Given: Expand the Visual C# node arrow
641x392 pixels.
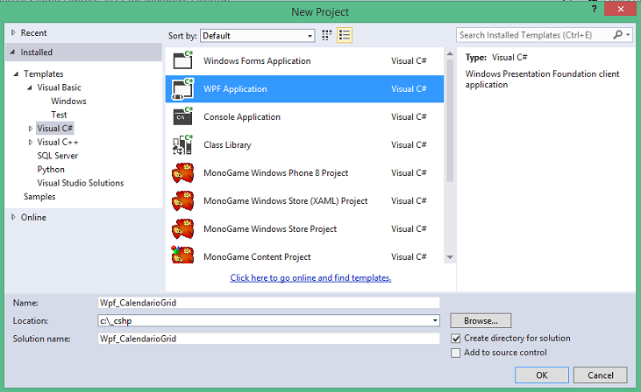Looking at the screenshot, I should tap(30, 129).
